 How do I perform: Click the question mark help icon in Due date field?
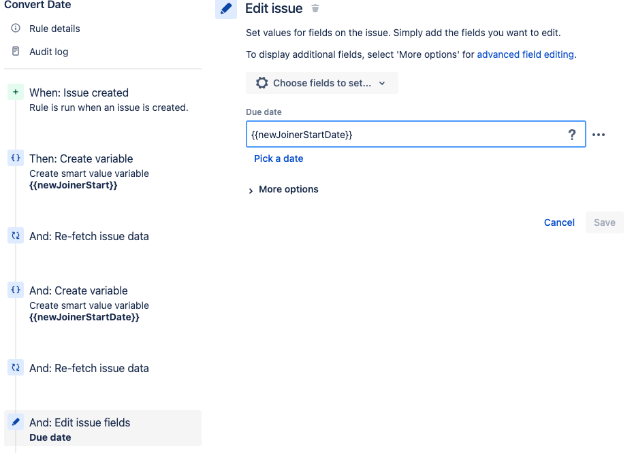pyautogui.click(x=572, y=135)
